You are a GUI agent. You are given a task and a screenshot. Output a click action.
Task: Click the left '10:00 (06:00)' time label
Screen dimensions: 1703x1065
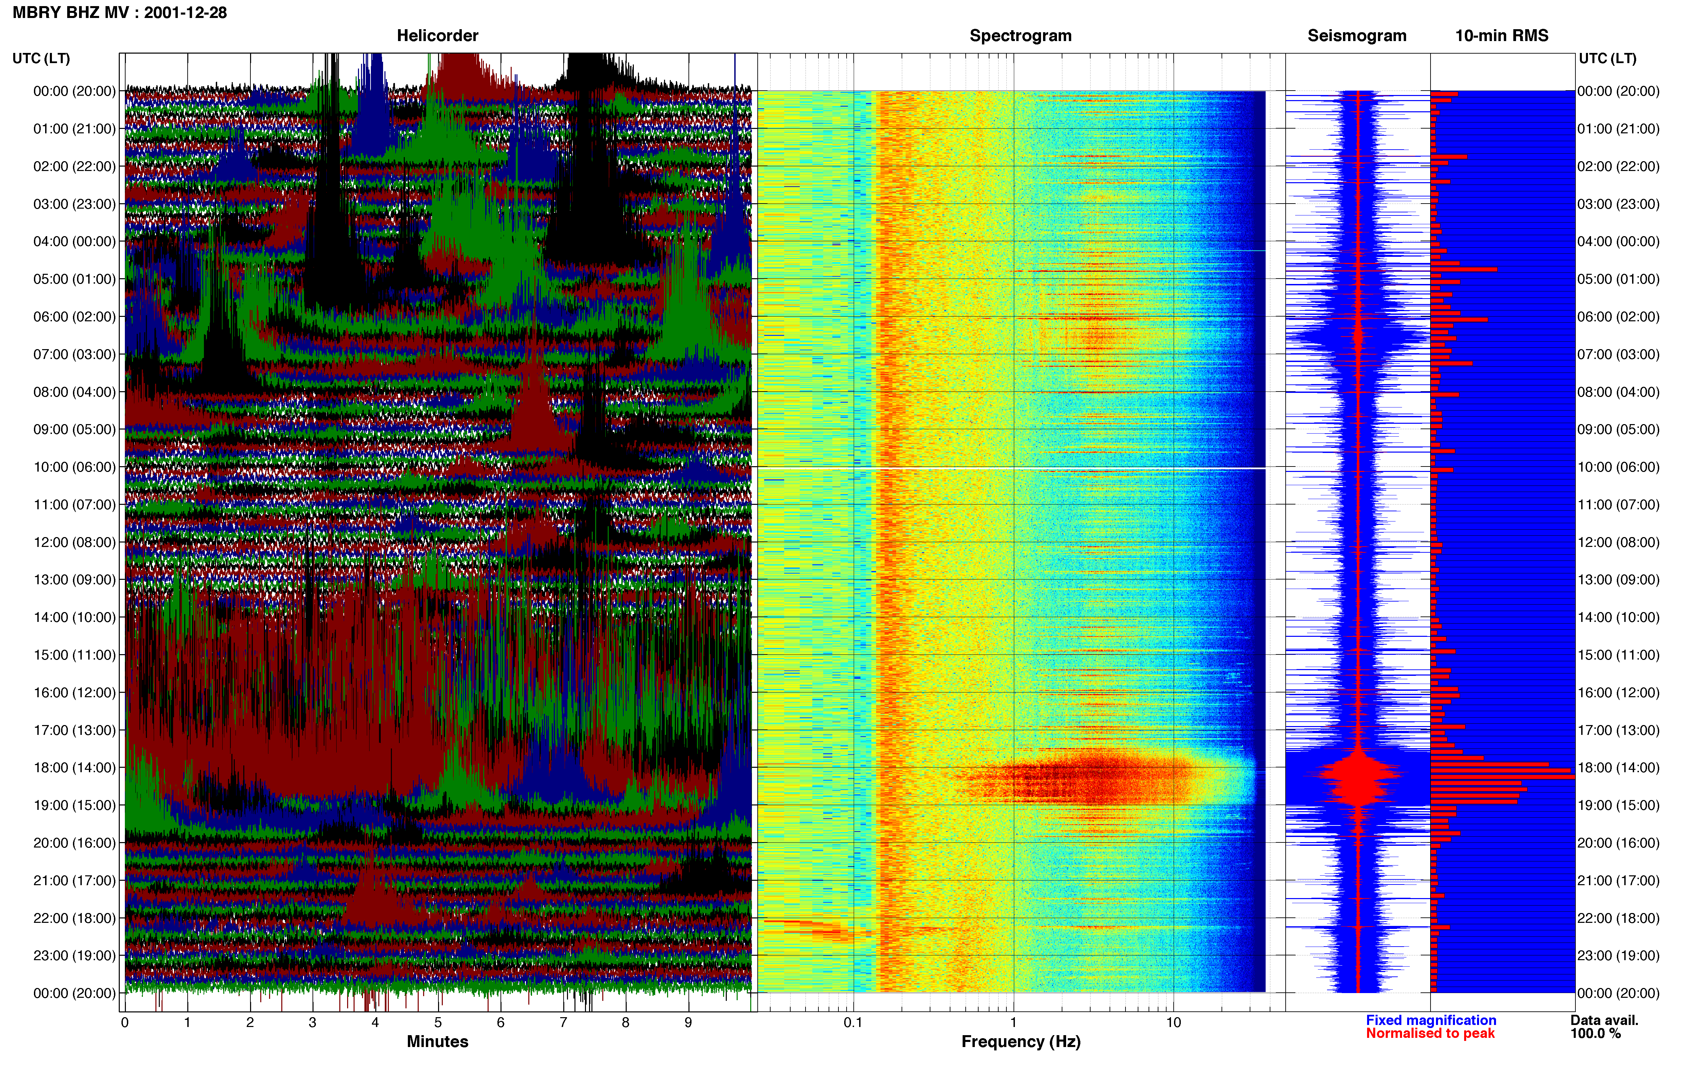coord(75,467)
